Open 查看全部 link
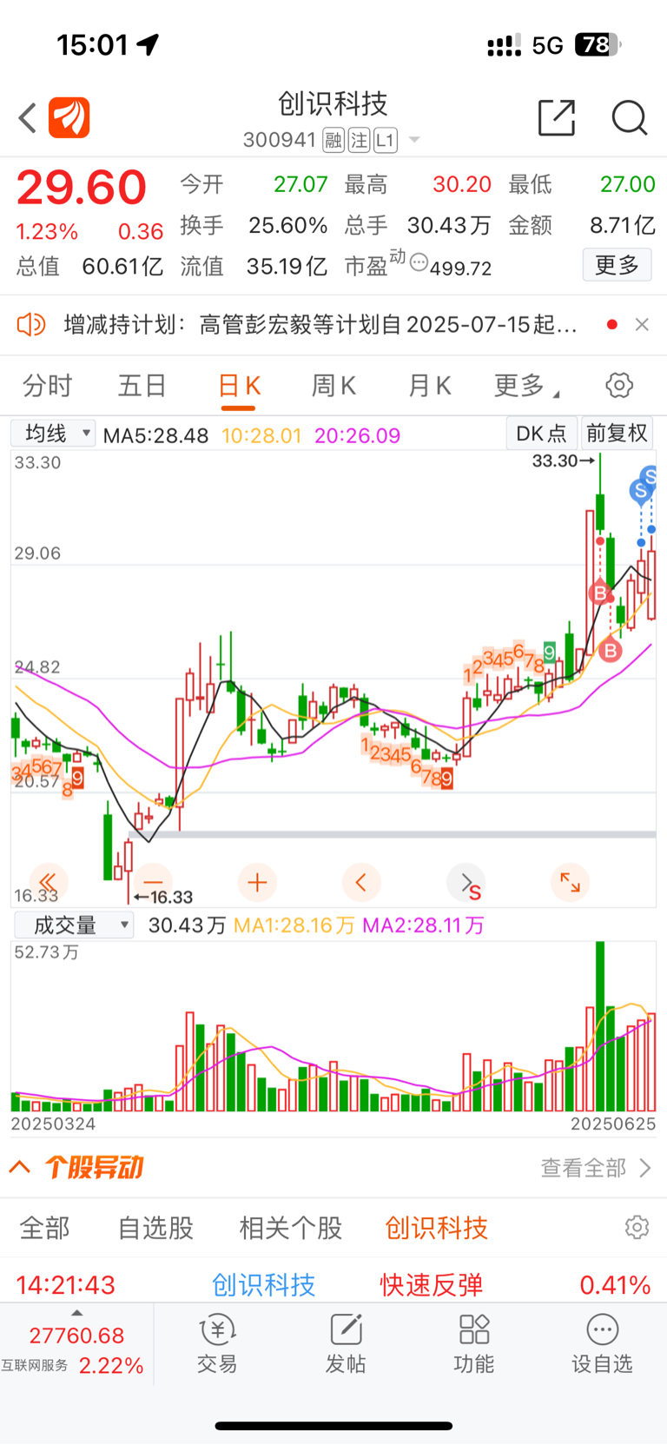This screenshot has width=667, height=1445. (x=596, y=1167)
